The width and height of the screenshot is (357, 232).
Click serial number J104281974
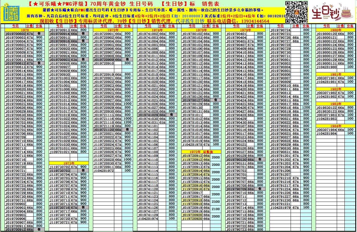(x=148, y=219)
